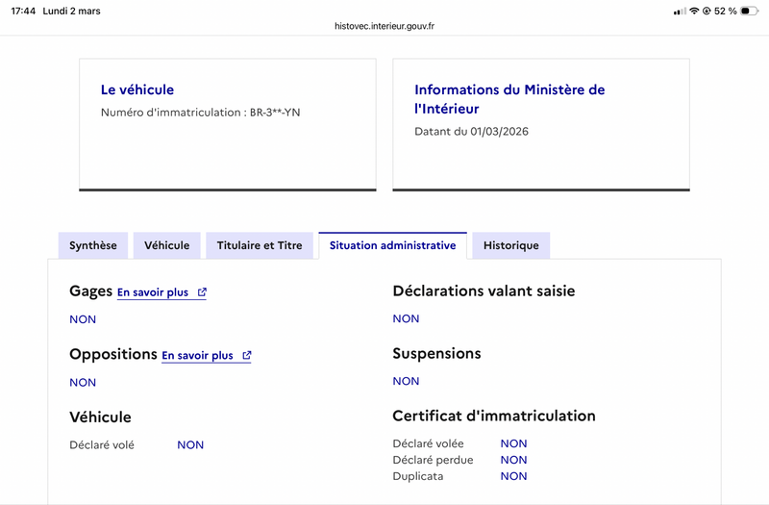Tap the Wi-Fi icon in status bar
The width and height of the screenshot is (769, 505).
(x=694, y=11)
